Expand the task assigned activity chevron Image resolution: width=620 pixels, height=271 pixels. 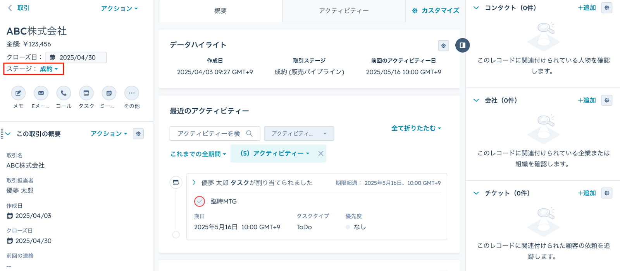click(194, 182)
